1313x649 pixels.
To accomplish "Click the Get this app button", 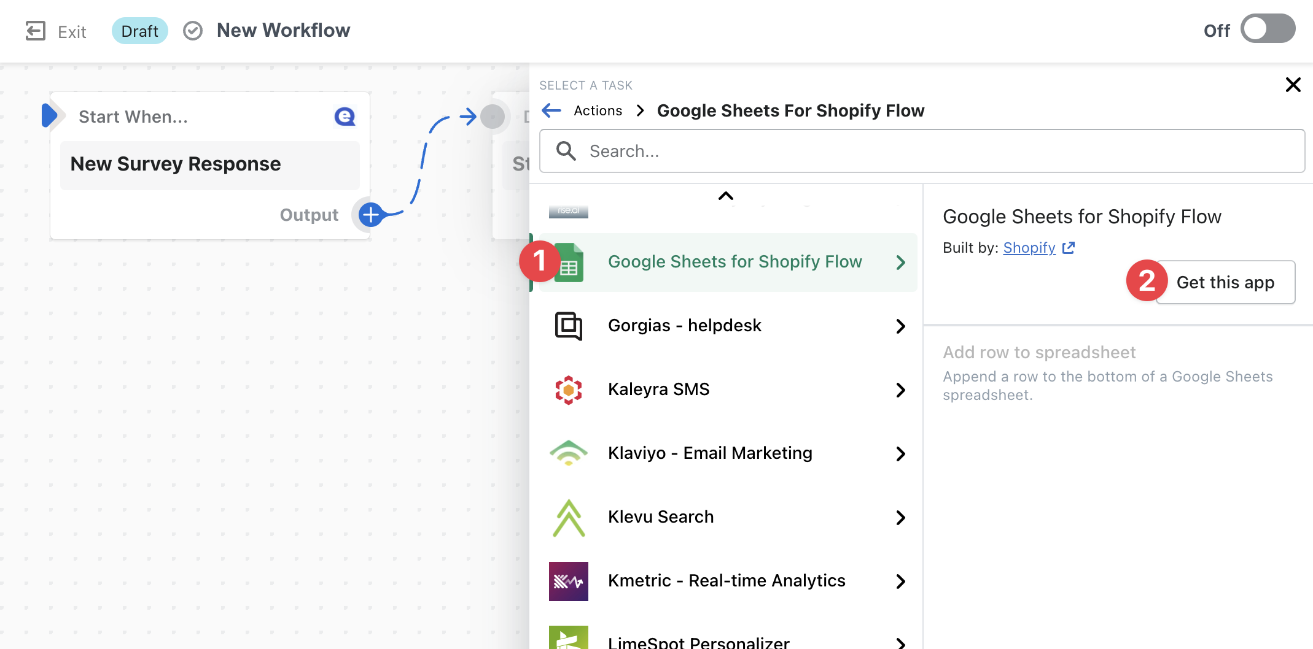I will [x=1225, y=282].
